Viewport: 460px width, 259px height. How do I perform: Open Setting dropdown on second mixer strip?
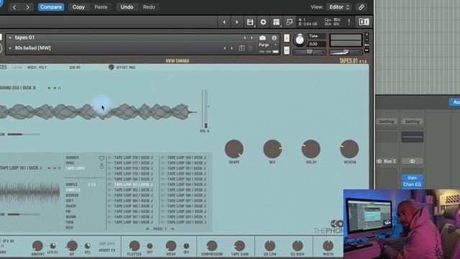pos(412,122)
